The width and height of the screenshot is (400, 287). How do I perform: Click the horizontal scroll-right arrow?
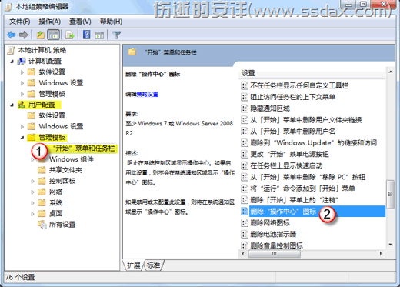(x=381, y=254)
